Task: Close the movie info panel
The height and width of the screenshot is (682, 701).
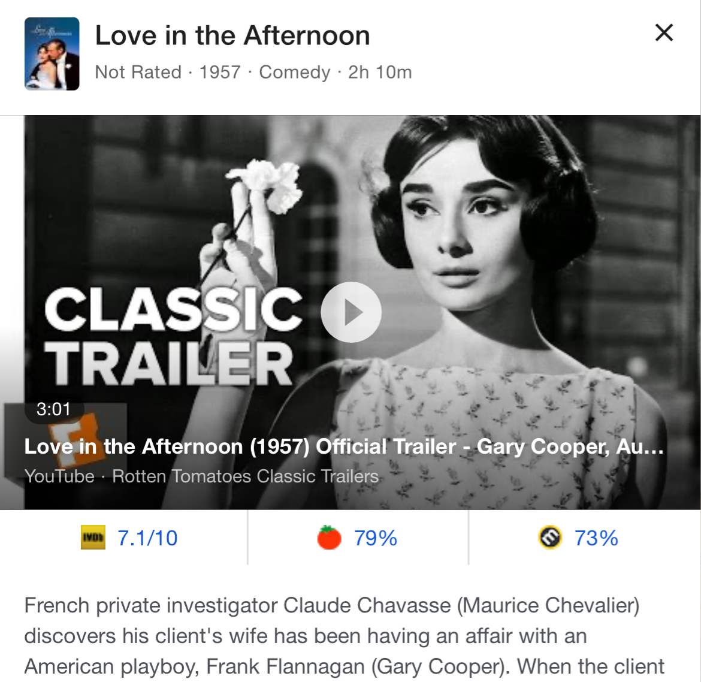Action: point(664,32)
